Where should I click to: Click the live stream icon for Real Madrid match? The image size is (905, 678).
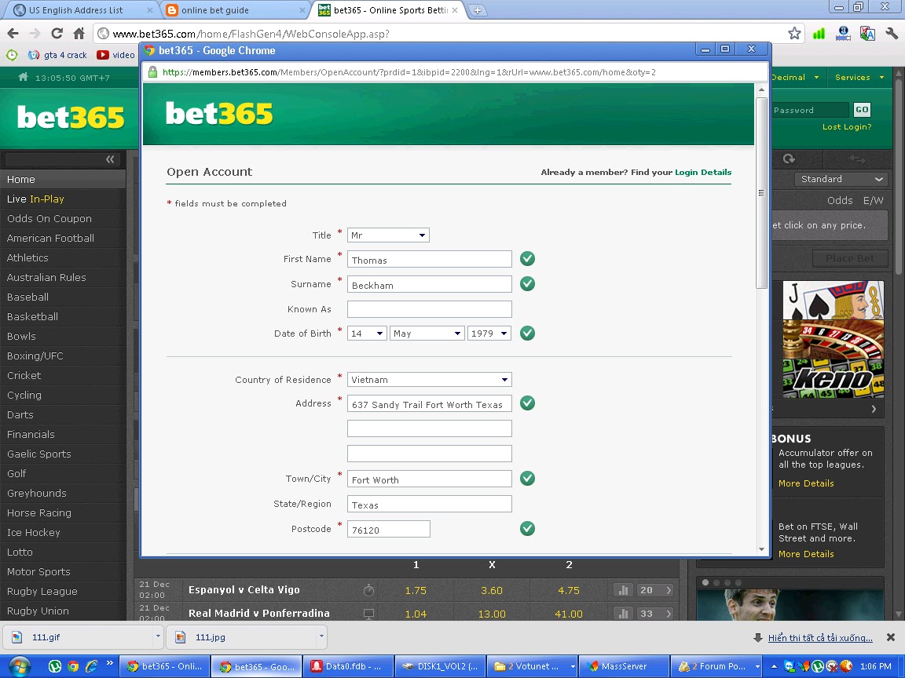[368, 614]
